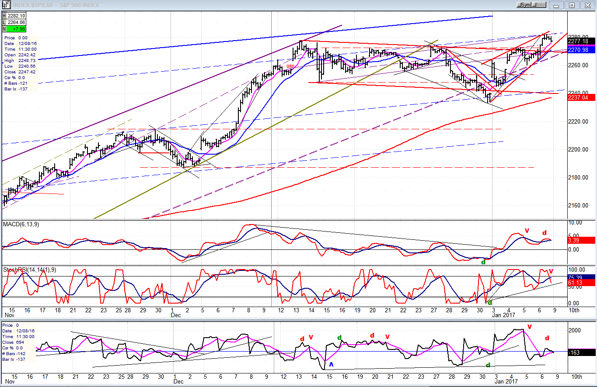
Task: Select the green net change +7.98 box
Action: point(14,29)
